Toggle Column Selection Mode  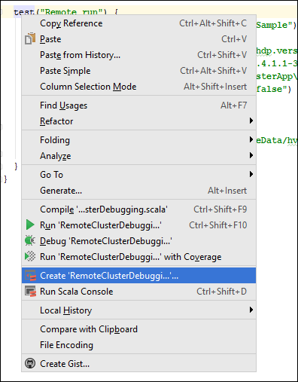[x=138, y=87]
